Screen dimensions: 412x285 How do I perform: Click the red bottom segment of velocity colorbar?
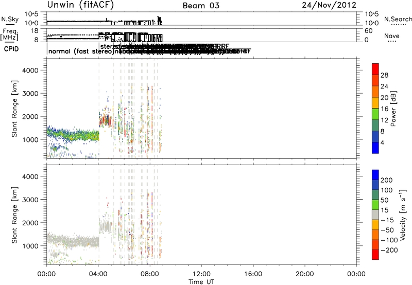[375, 255]
